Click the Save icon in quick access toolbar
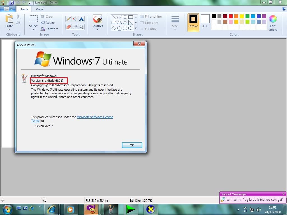The width and height of the screenshot is (287, 215). (x=12, y=3)
